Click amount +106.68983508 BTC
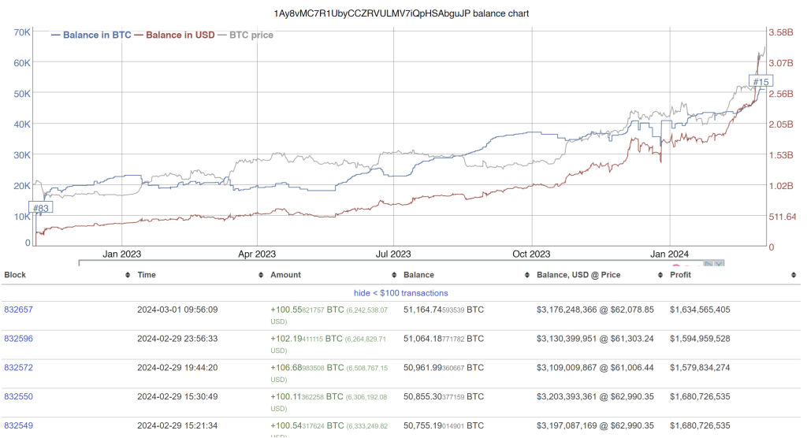Viewport: 807px width, 438px height. tap(307, 367)
